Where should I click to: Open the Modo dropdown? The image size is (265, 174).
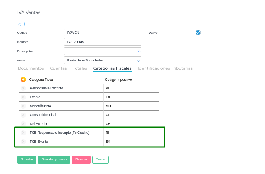[138, 60]
